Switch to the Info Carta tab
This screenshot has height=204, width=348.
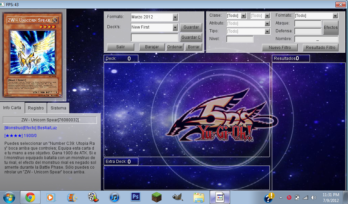(12, 108)
